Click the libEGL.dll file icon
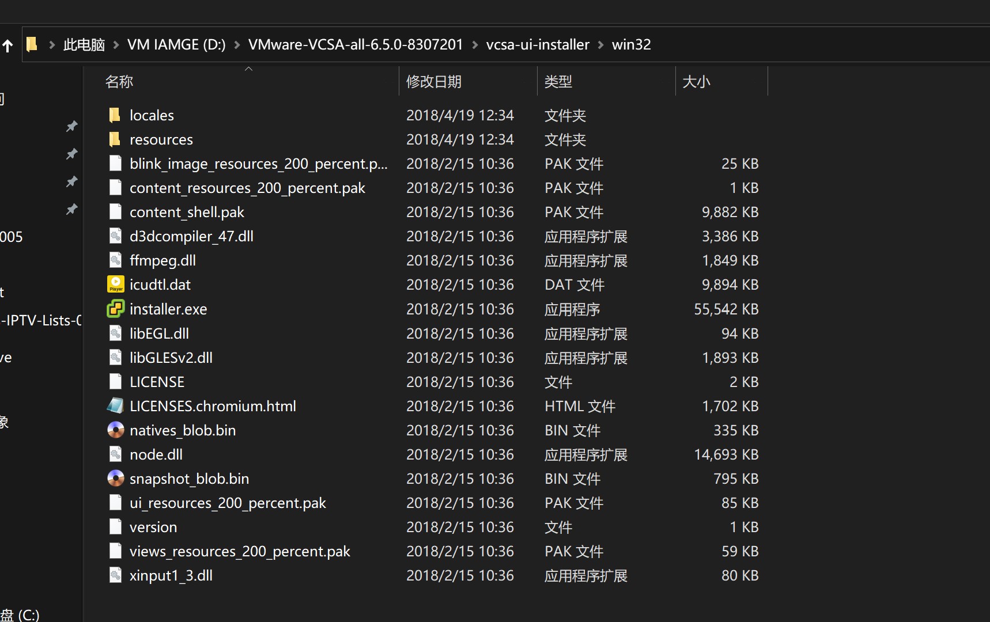 (115, 333)
